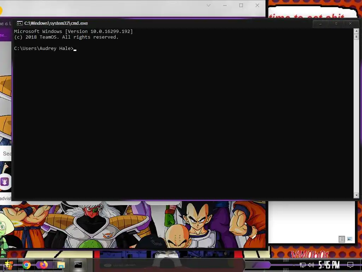362x272 pixels.
Task: Open Google Chrome from the taskbar
Action: point(27,265)
